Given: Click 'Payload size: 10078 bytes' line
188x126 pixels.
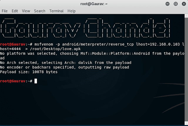Looking at the screenshot, I should click(x=29, y=72).
